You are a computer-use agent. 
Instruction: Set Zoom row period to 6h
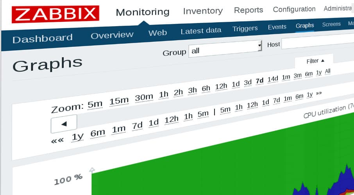206,89
